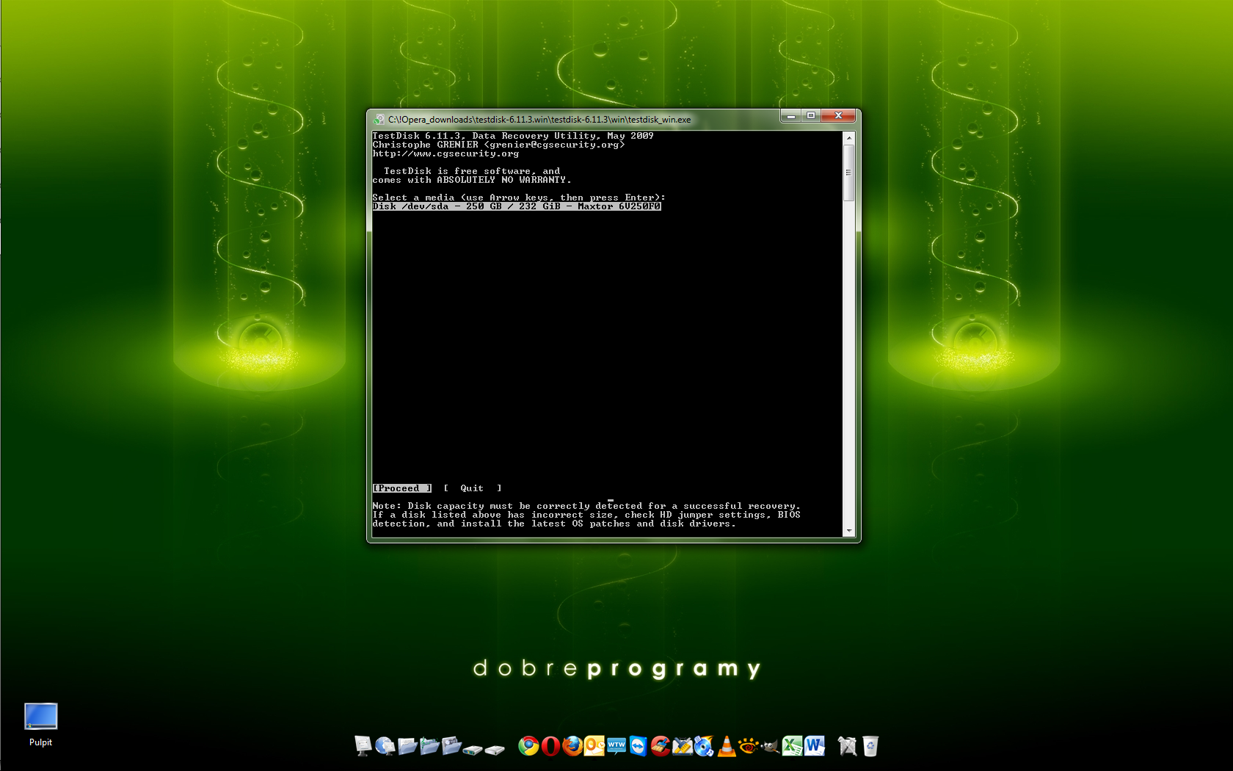Image resolution: width=1233 pixels, height=771 pixels.
Task: Select the Proceed option in TestDisk
Action: click(401, 488)
